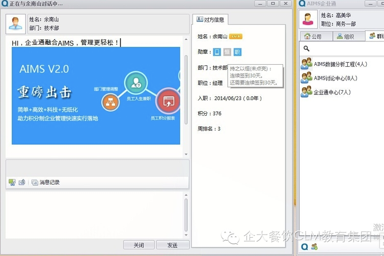Close the chat window with 余南山
Viewport: 384px width, 256px height.
click(286, 4)
